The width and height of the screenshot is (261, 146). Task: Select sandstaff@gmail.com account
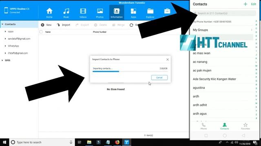click(x=19, y=39)
